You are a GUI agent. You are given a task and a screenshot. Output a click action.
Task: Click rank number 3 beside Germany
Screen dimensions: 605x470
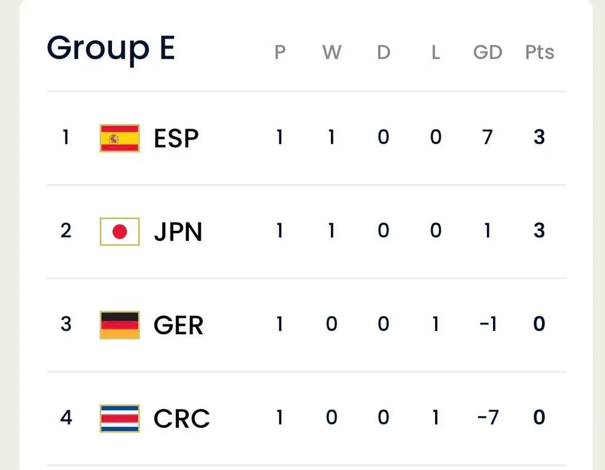[x=66, y=324]
